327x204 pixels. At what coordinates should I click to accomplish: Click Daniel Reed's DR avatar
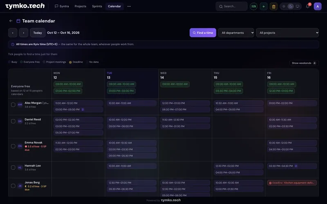[20, 121]
